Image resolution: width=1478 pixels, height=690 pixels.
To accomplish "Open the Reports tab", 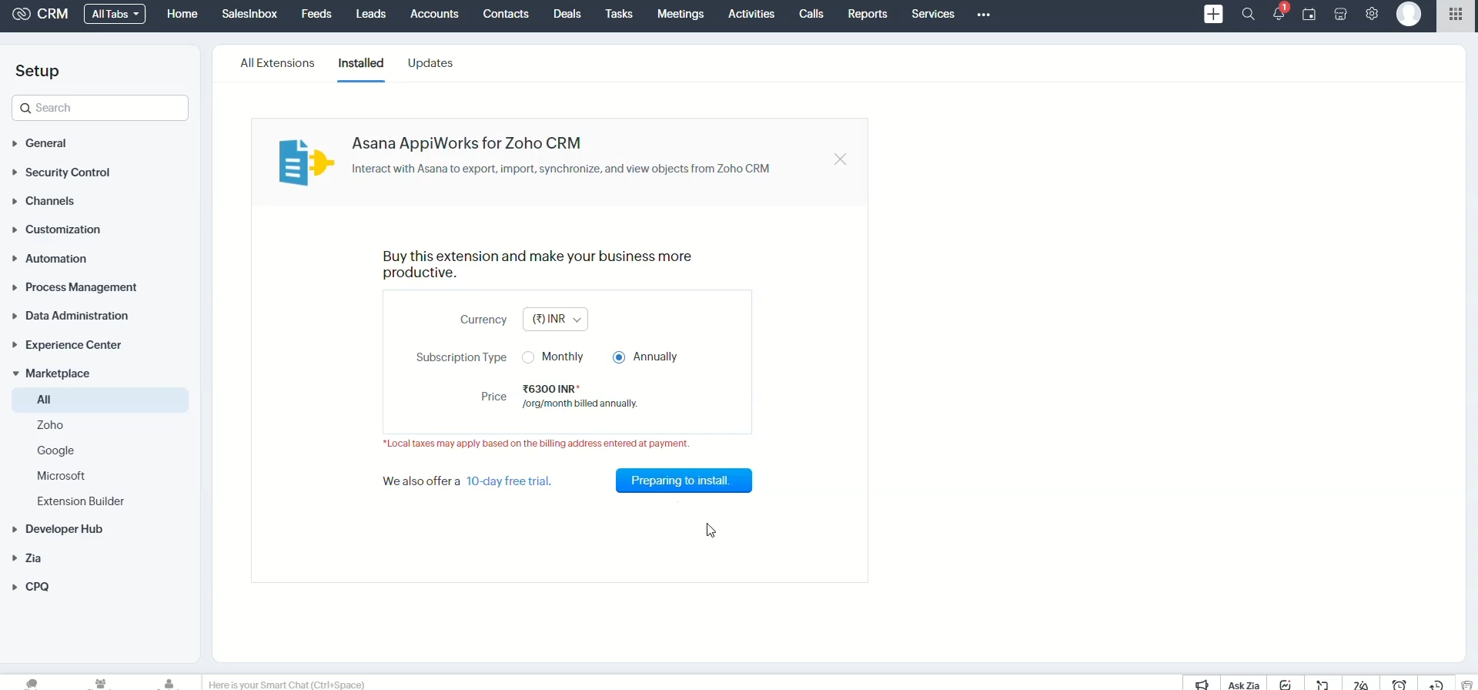I will pos(868,14).
